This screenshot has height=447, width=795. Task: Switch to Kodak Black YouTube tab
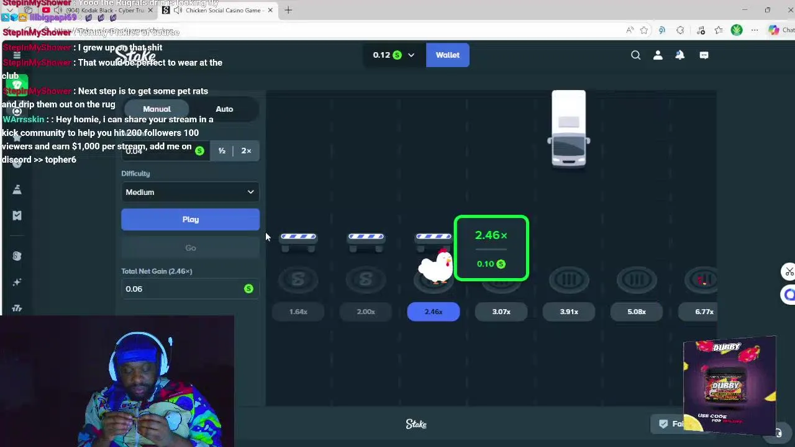tap(99, 10)
